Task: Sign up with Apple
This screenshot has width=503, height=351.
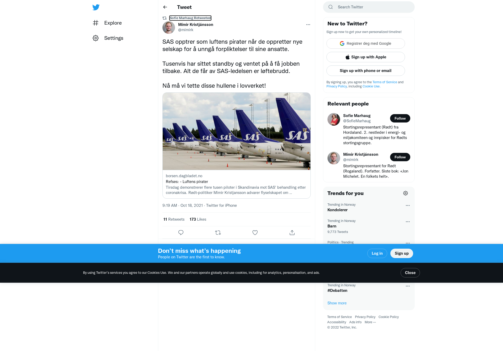Action: pos(366,57)
